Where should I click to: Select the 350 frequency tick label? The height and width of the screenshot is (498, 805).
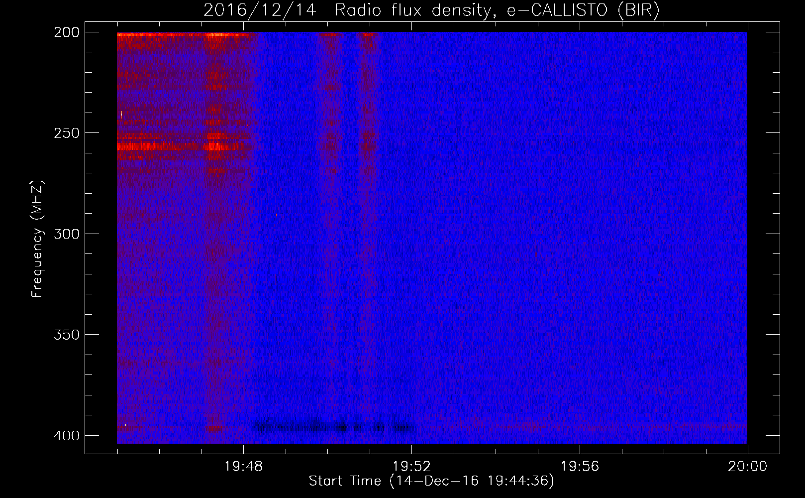coord(66,334)
